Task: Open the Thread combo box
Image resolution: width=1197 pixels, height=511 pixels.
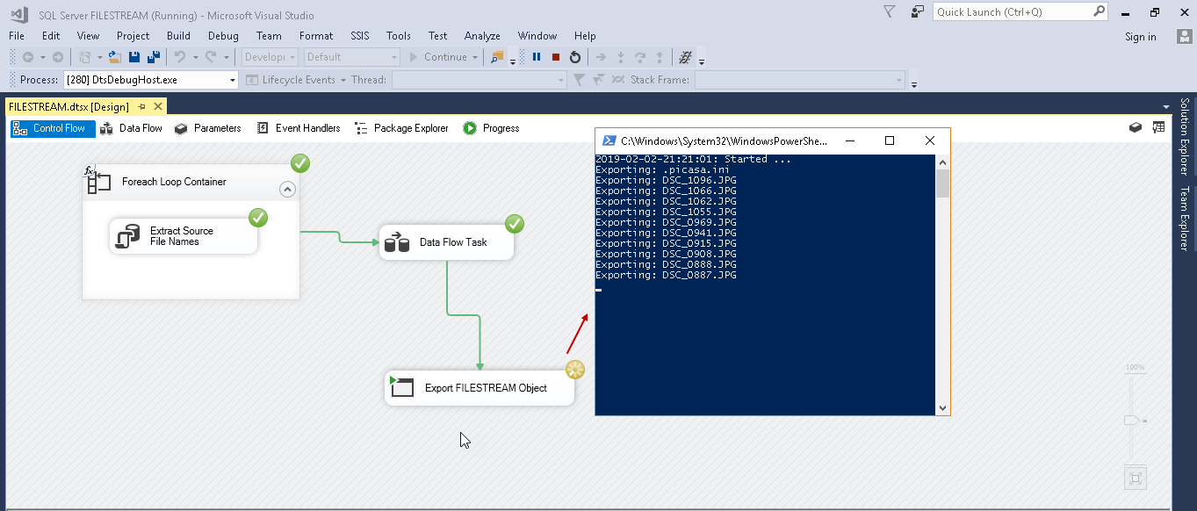Action: [480, 80]
